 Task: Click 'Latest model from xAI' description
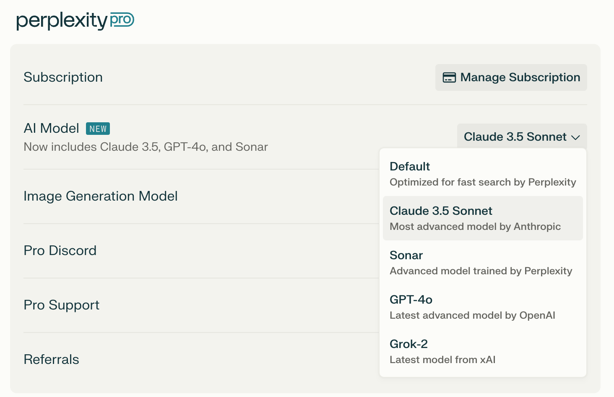pos(442,360)
